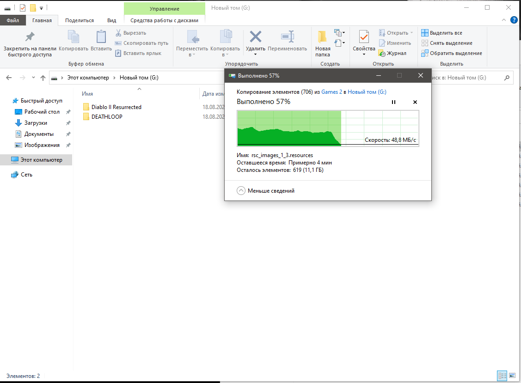Viewport: 521px width, 383px height.
Task: Switch to the Вид tab
Action: pyautogui.click(x=112, y=20)
